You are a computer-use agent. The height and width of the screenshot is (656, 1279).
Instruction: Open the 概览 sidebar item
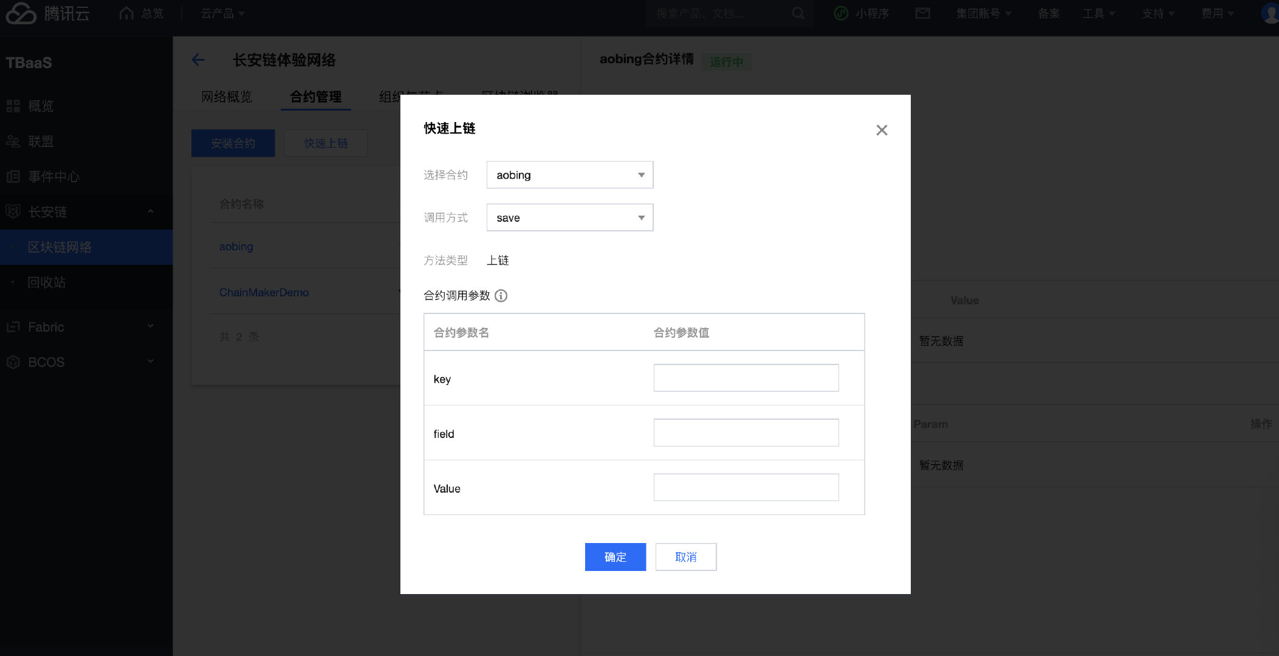[x=40, y=106]
